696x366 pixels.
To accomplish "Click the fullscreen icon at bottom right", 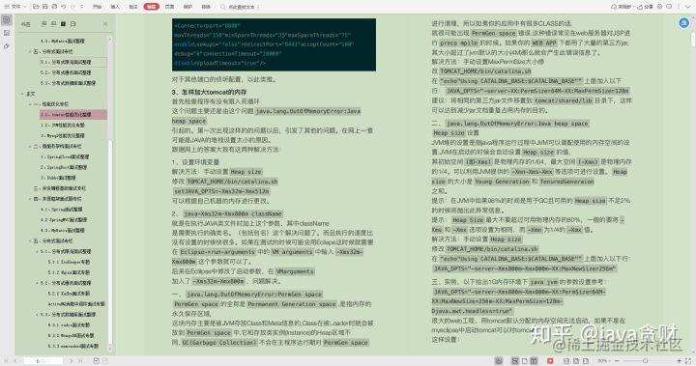I will 688,361.
